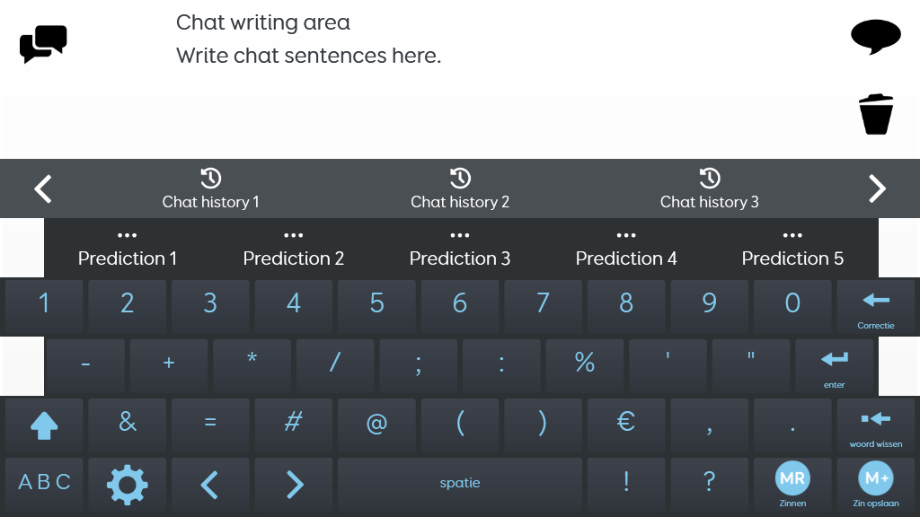Switch to the ABC letter keyboard
This screenshot has width=920, height=517.
click(44, 485)
